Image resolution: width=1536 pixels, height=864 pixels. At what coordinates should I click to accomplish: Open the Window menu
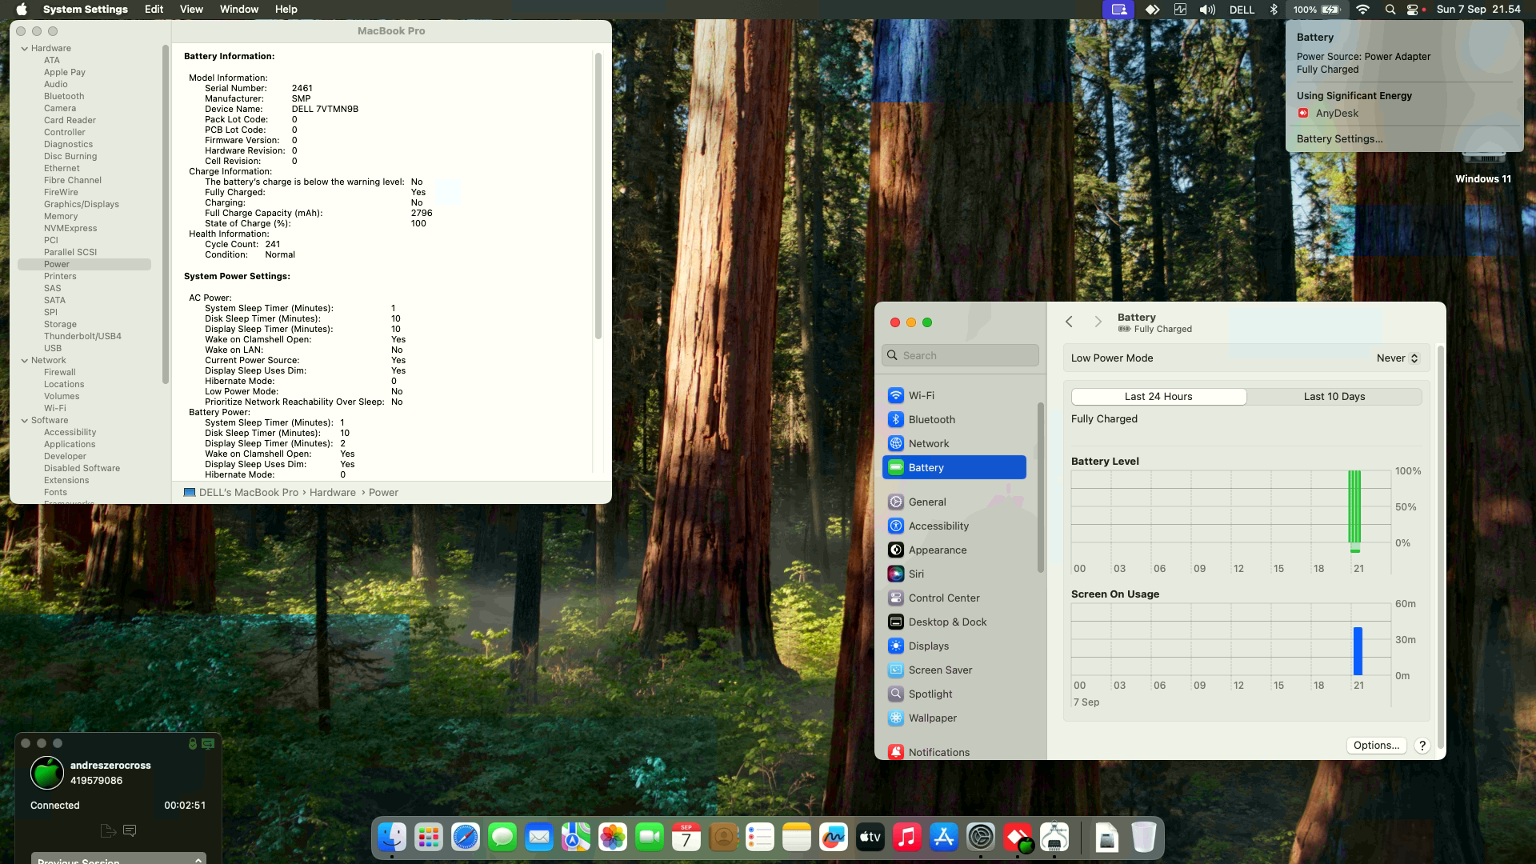tap(238, 10)
